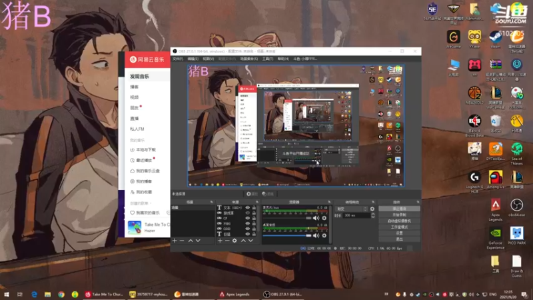Screen dimensions: 533x300
Task: Pop out the Scene Transitions dock panel
Action: (373, 202)
